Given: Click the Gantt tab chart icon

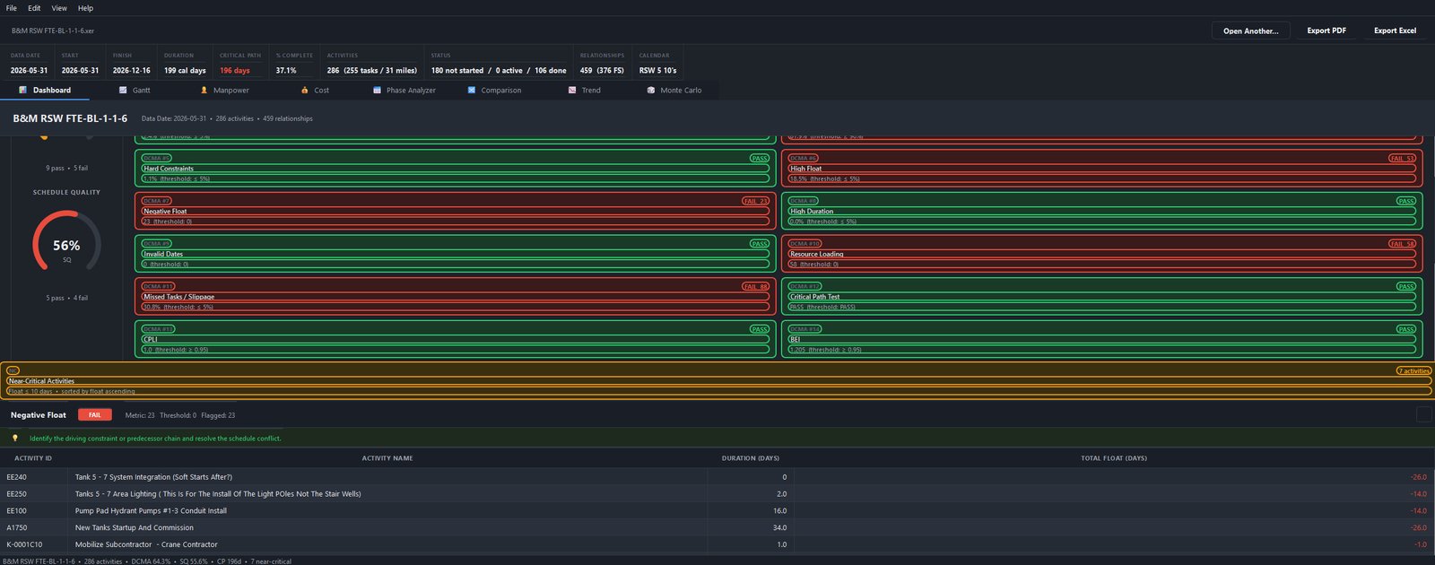Looking at the screenshot, I should 123,91.
